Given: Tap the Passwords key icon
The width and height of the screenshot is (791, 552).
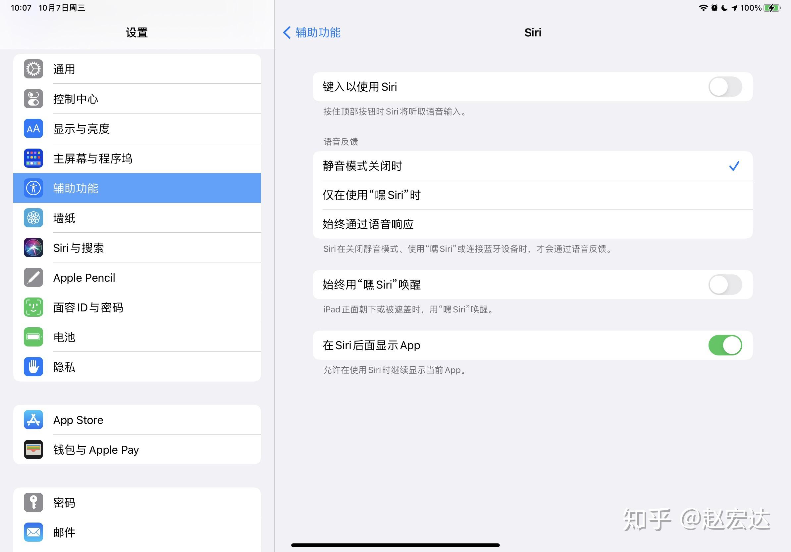Looking at the screenshot, I should pos(33,502).
